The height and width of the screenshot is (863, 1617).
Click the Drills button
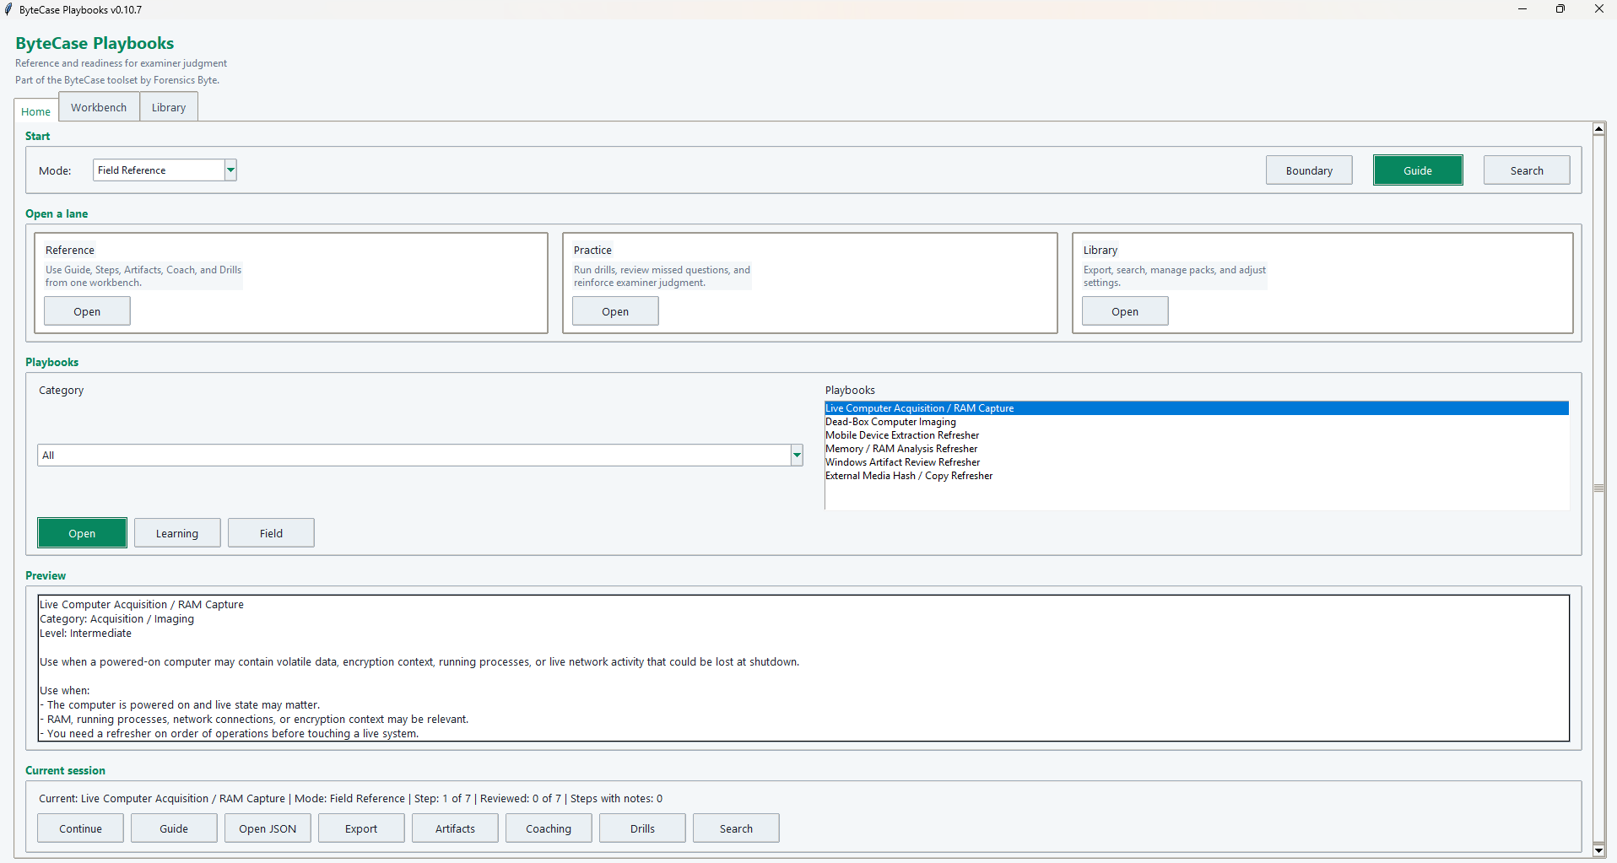642,828
